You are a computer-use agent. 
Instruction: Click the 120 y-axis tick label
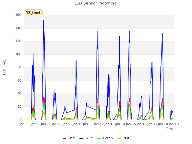click(18, 41)
